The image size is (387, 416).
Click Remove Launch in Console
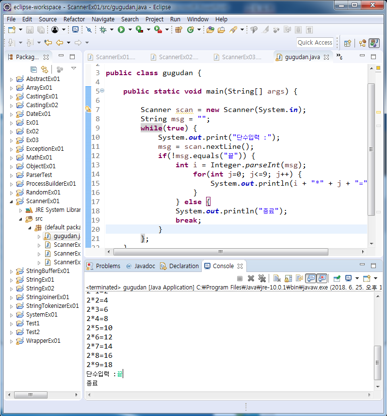pos(251,278)
